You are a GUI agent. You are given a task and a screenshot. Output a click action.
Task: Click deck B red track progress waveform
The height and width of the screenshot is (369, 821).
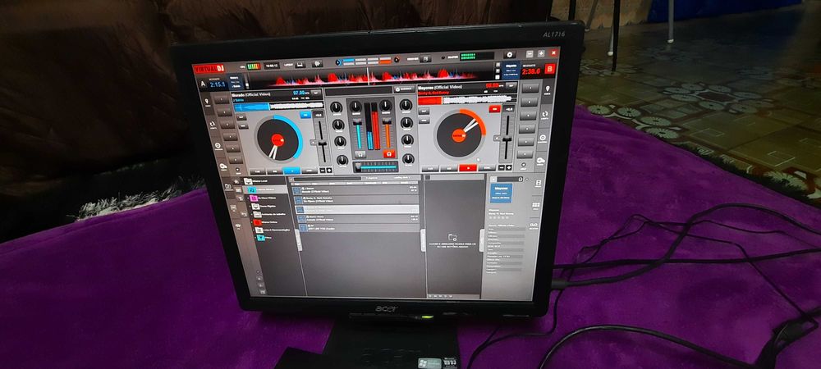(x=466, y=100)
